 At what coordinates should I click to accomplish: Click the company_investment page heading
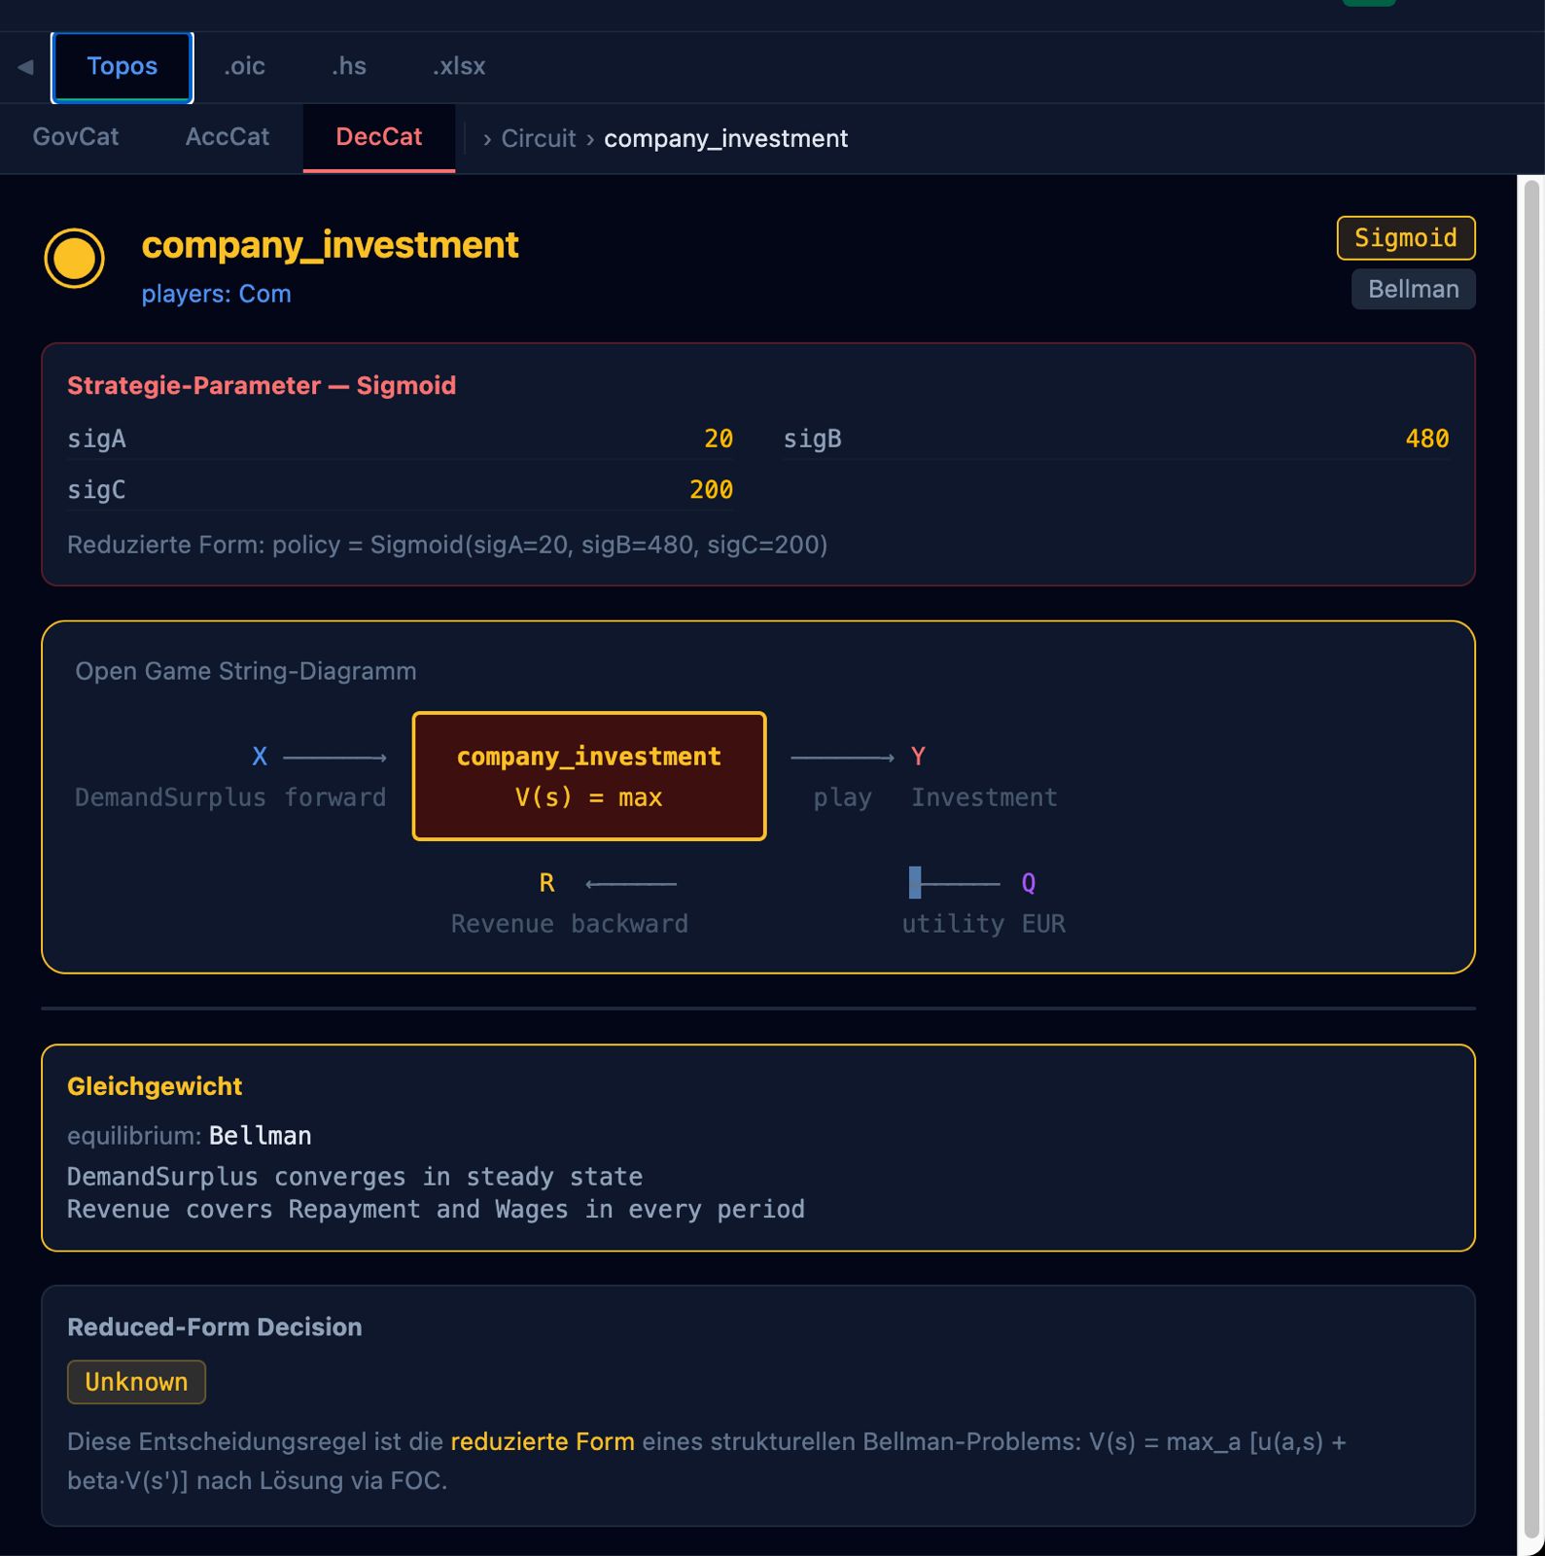[x=330, y=245]
